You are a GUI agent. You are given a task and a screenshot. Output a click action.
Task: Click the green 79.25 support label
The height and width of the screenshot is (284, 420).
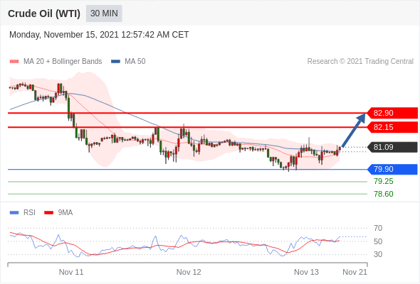coord(384,182)
